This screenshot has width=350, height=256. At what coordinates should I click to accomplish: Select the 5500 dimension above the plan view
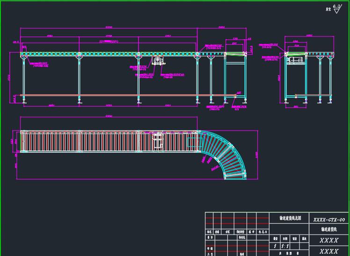tap(109, 116)
